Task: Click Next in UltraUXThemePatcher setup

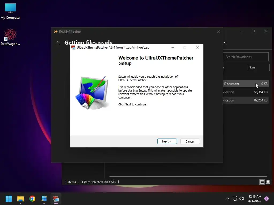Action: (167, 141)
